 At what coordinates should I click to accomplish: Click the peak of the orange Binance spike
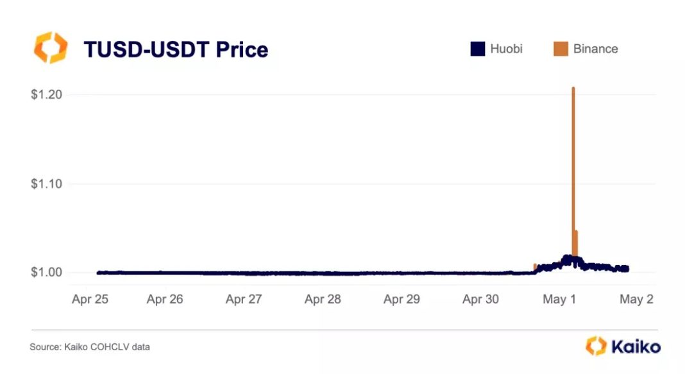coord(573,89)
